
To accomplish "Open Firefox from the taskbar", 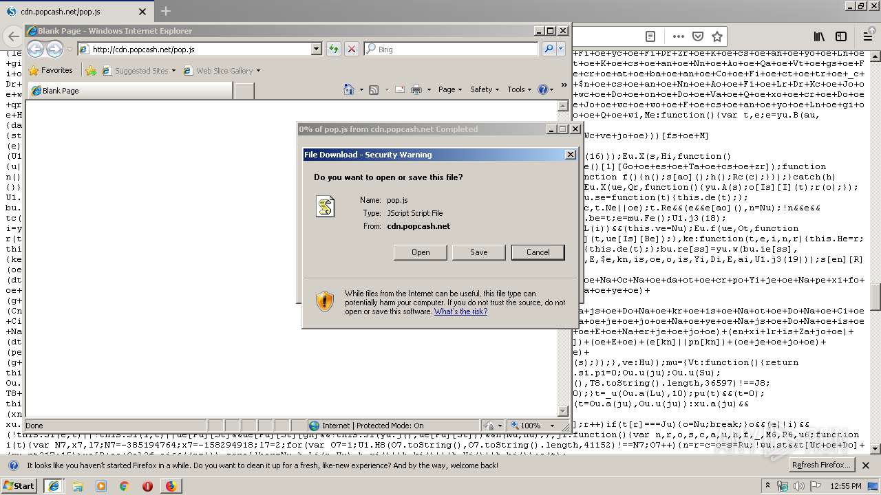I will click(x=171, y=486).
